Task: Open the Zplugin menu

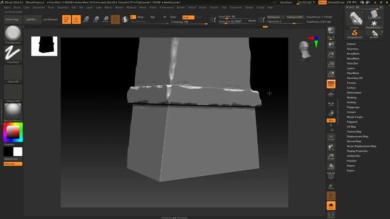Action: 249,7
